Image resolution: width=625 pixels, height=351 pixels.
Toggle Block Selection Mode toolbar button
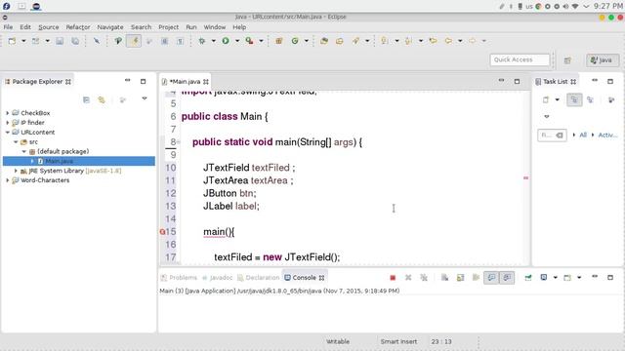(165, 41)
